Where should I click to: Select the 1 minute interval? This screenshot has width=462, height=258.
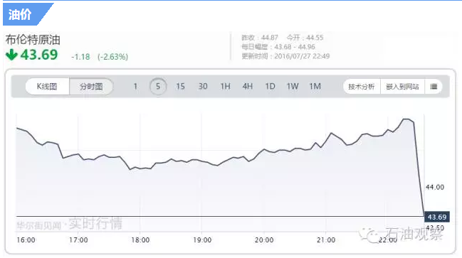(135, 87)
